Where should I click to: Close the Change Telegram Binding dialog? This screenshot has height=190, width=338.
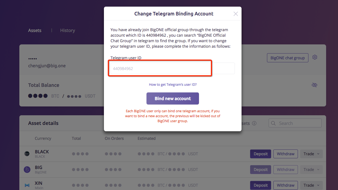tap(235, 14)
